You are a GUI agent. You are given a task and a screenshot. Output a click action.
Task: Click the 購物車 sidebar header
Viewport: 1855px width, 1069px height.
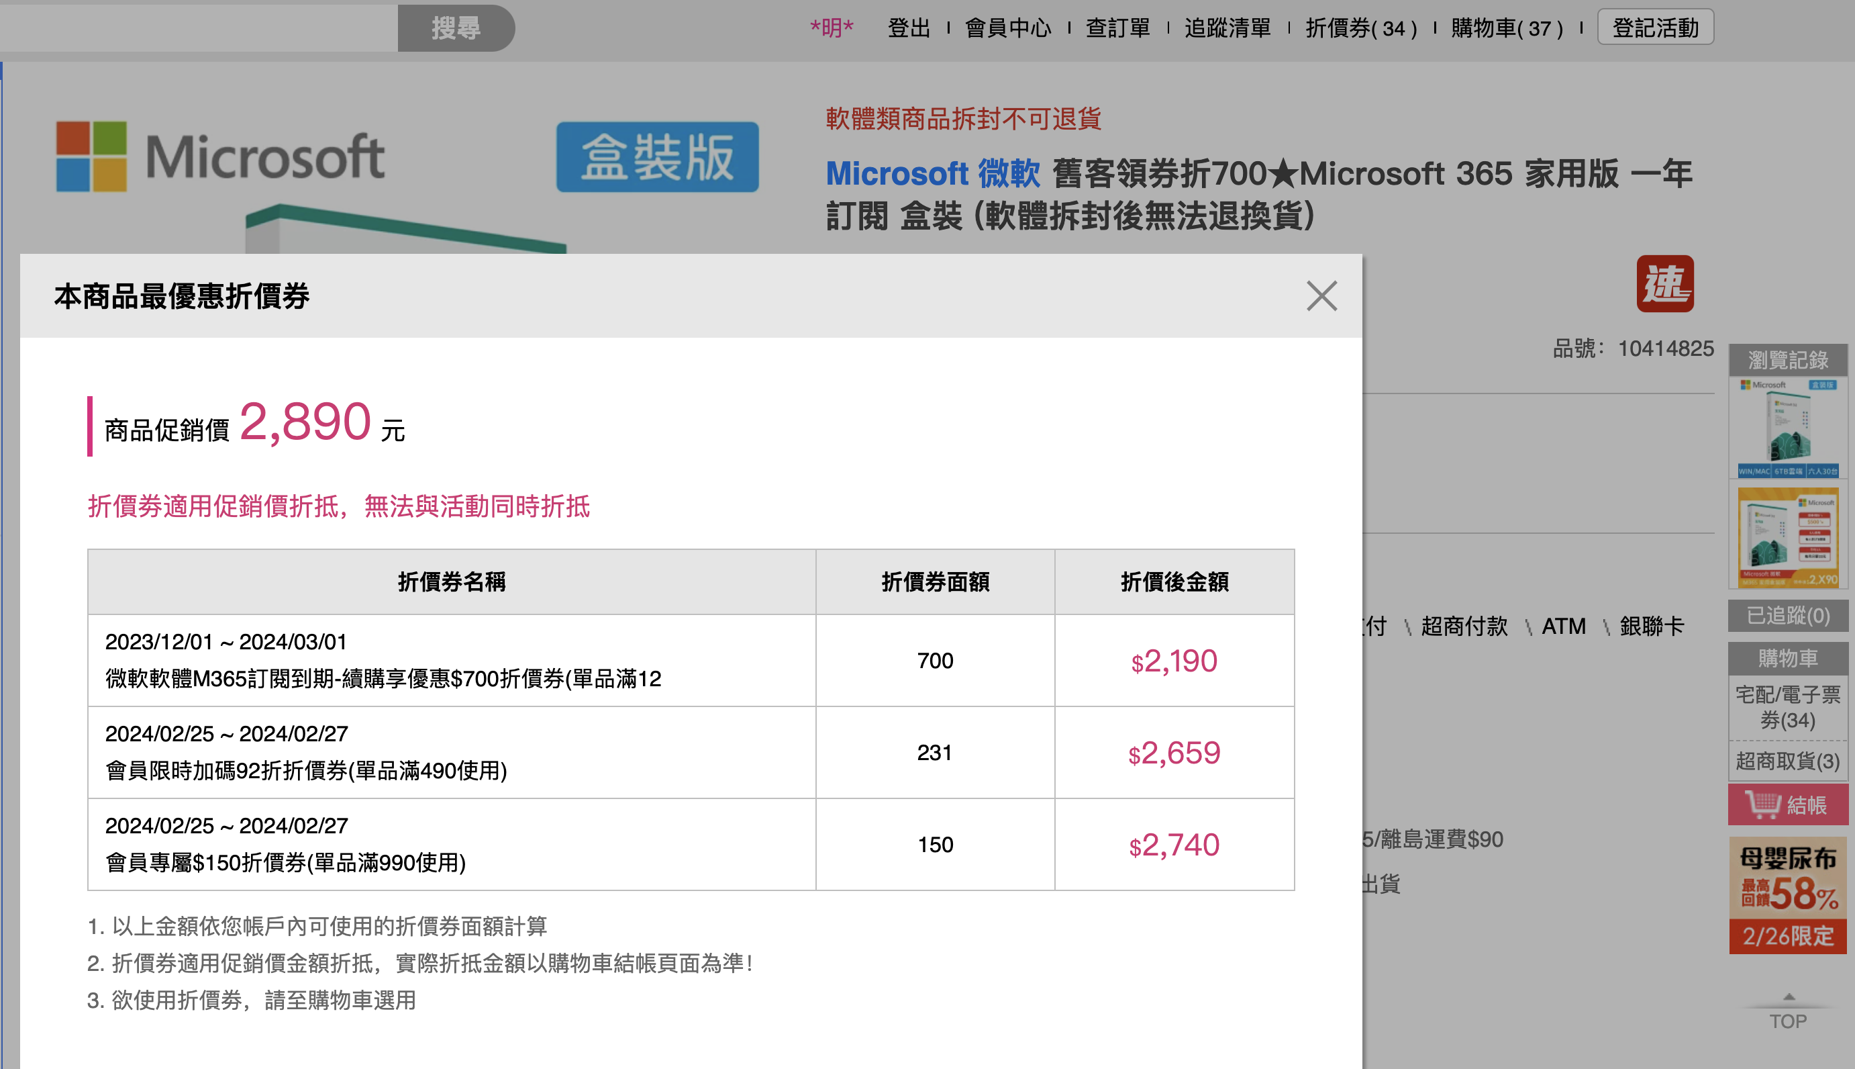coord(1787,659)
